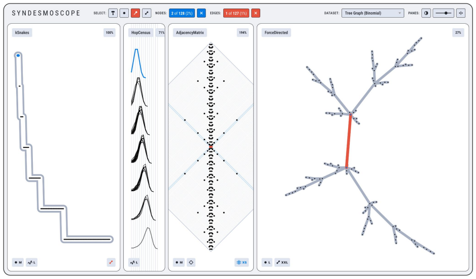476x279 pixels.
Task: Toggle the red edge-highlight selection tool
Action: pyautogui.click(x=135, y=13)
